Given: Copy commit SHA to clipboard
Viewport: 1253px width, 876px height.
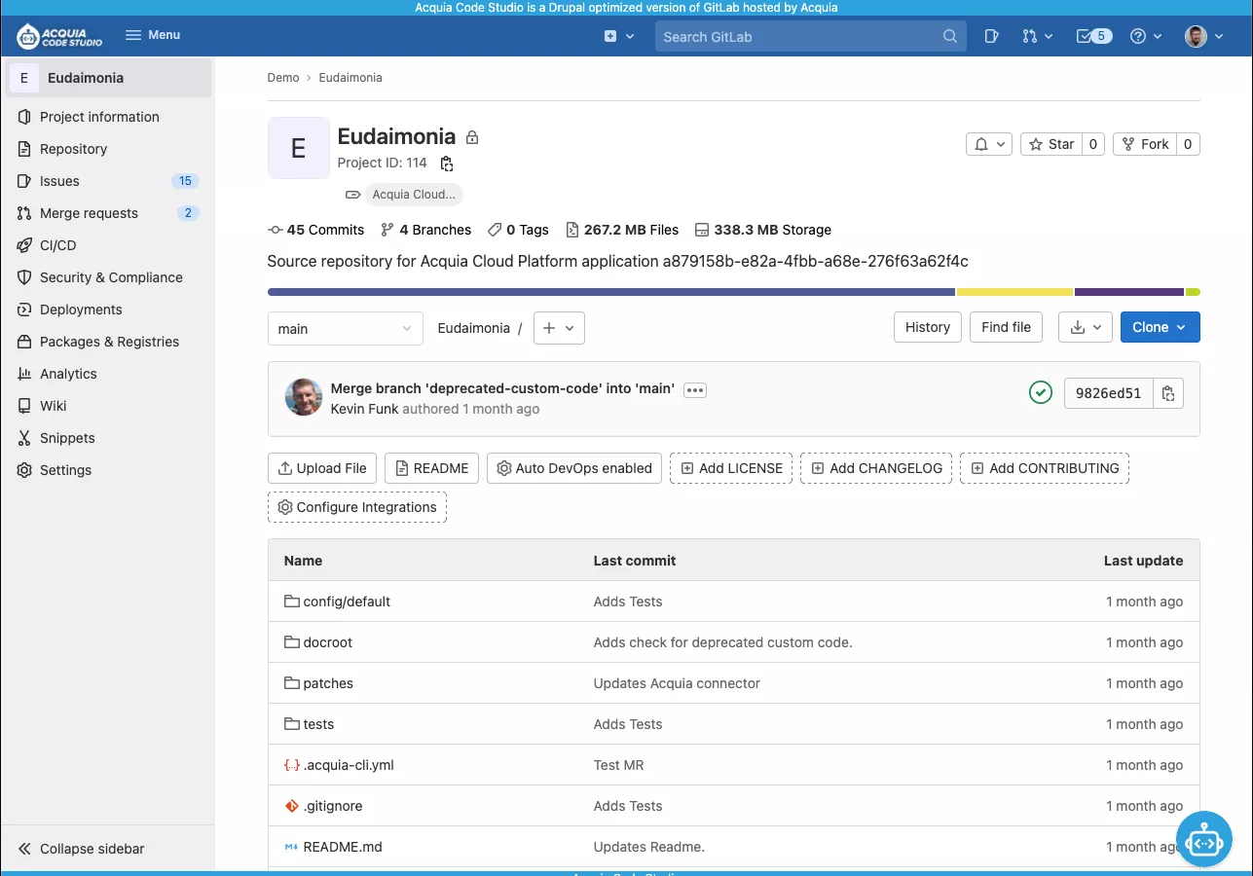Looking at the screenshot, I should [1168, 393].
